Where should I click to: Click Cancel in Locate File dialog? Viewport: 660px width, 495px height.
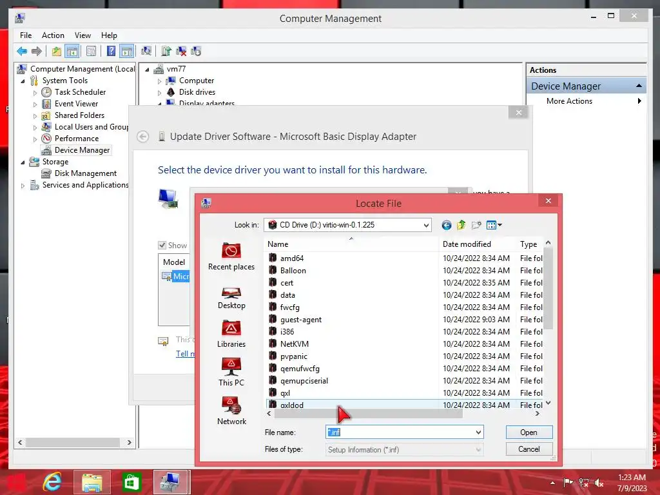click(x=529, y=449)
